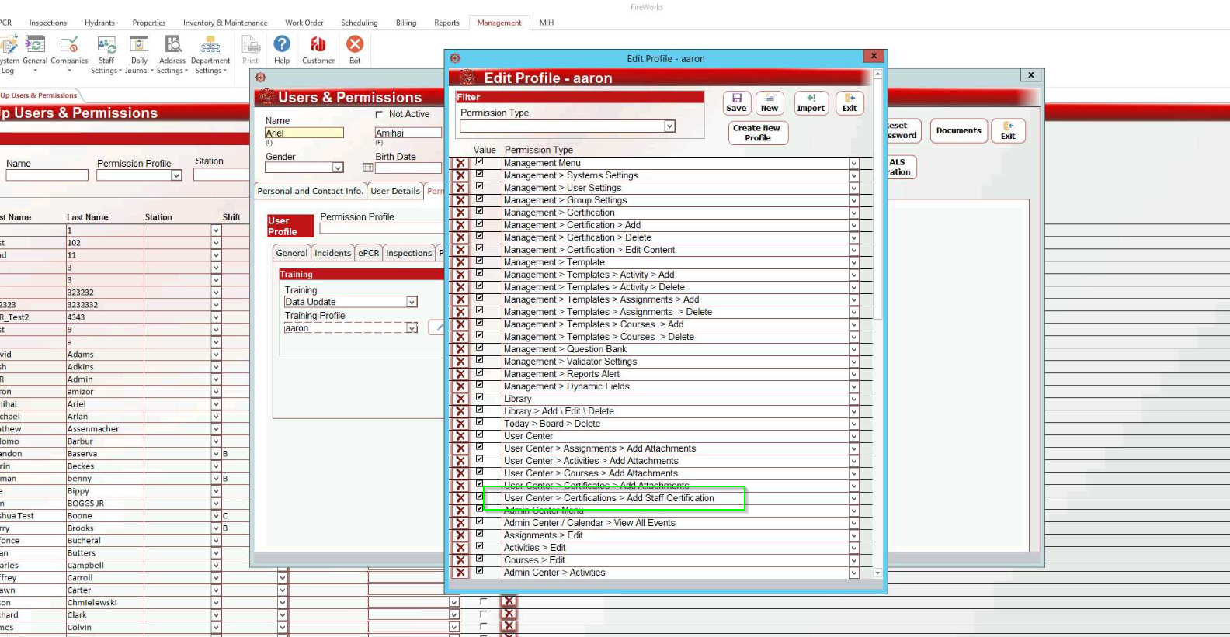Click the Documents button
The image size is (1230, 637).
click(x=958, y=130)
